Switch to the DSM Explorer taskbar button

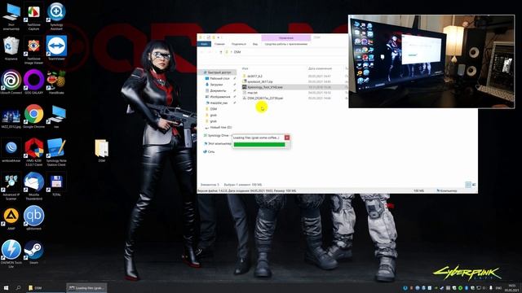[45, 287]
